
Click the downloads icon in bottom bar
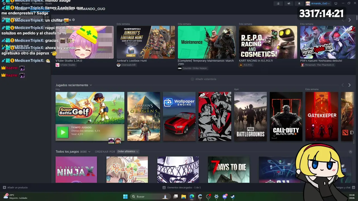[x=164, y=188]
